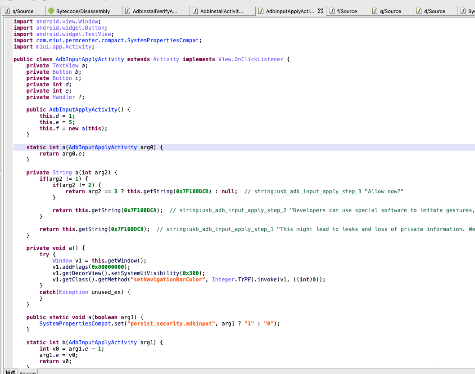Select the AdbInputApplyActi... tab
This screenshot has width=475, height=374.
(290, 11)
